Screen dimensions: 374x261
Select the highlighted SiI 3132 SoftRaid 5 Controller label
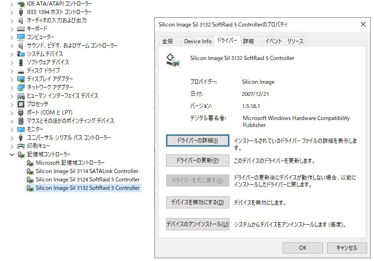(88, 188)
